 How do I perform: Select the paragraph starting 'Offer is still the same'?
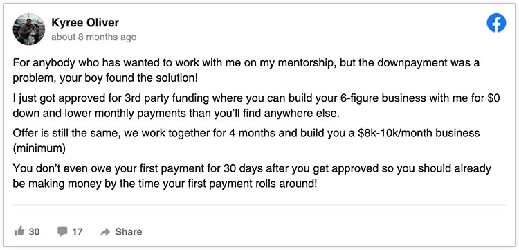246,141
